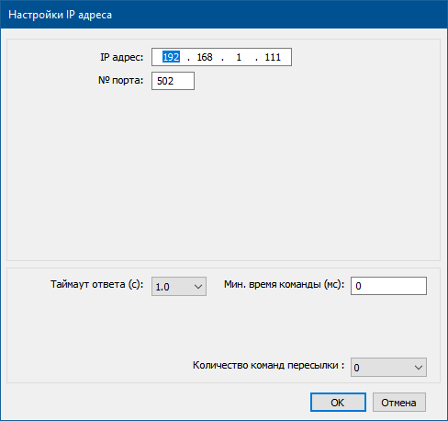Click the Количество команд пересылки label
The image size is (448, 421).
(x=268, y=365)
